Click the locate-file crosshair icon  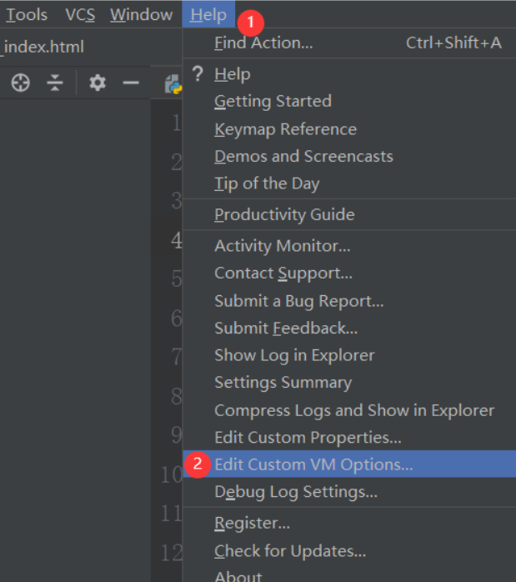[x=21, y=83]
